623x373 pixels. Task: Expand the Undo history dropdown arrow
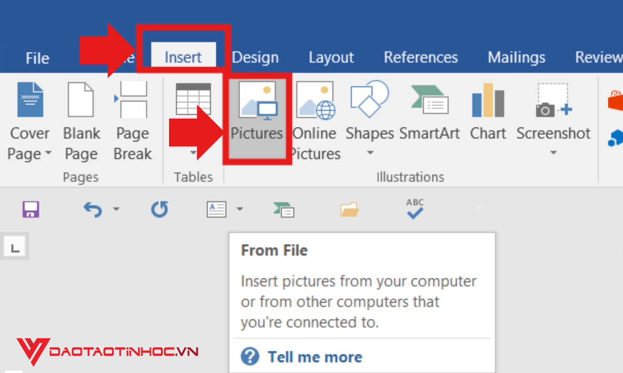tap(116, 209)
